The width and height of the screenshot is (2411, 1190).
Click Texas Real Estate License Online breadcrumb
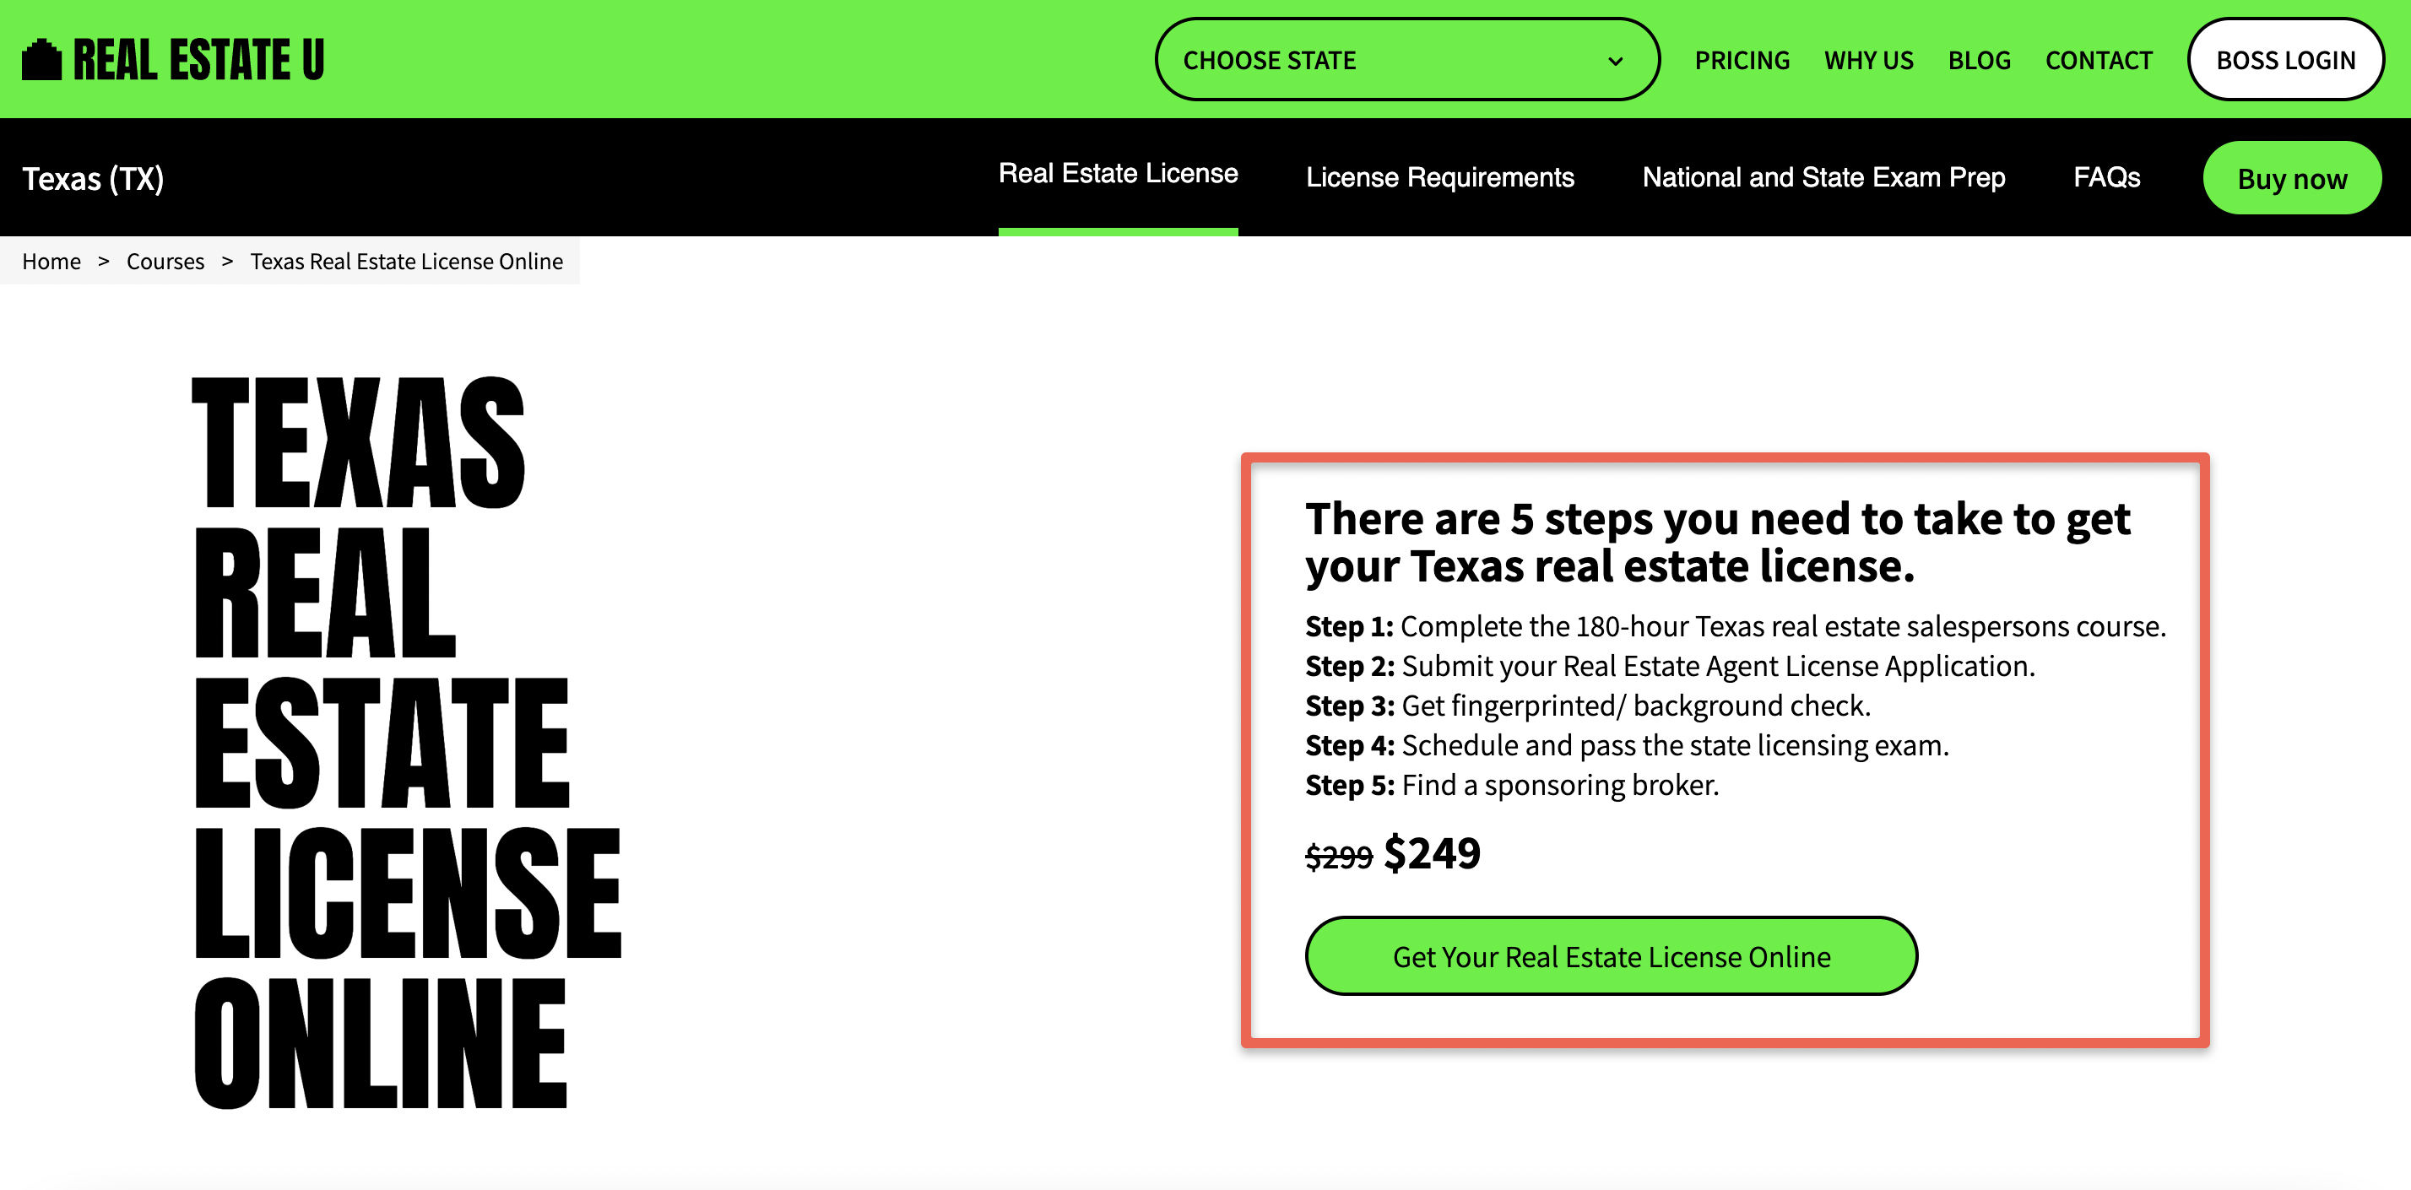click(x=408, y=262)
